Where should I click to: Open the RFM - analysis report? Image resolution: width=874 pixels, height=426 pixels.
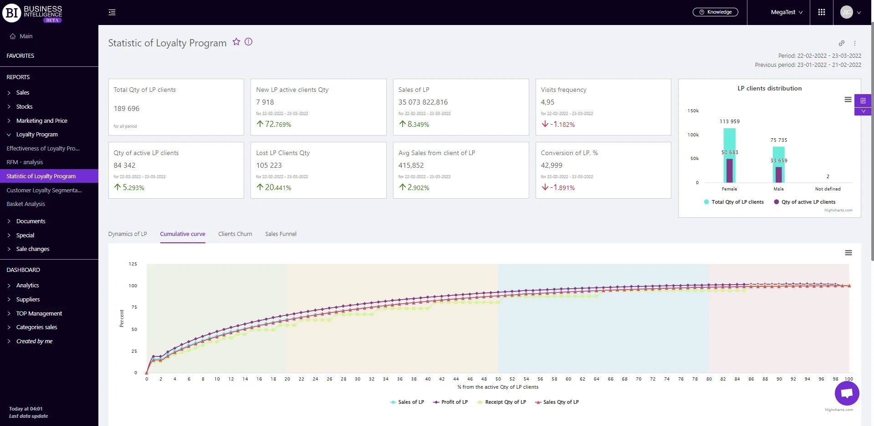coord(25,162)
